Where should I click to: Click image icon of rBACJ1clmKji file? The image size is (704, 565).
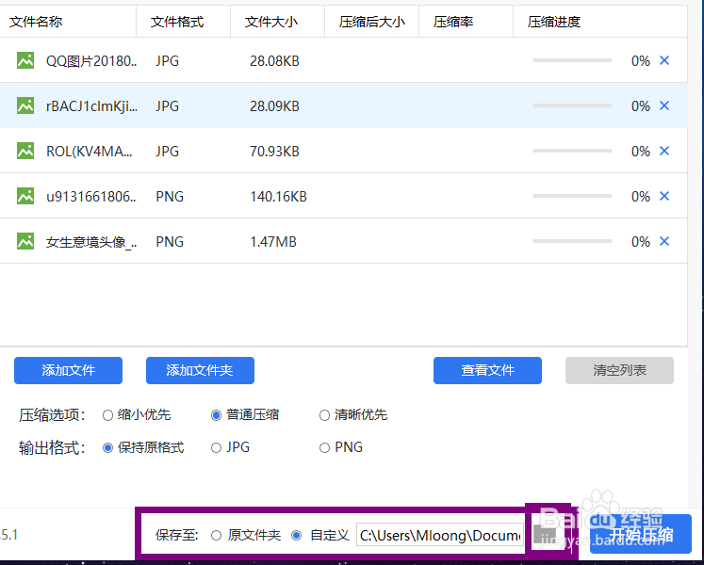[25, 105]
